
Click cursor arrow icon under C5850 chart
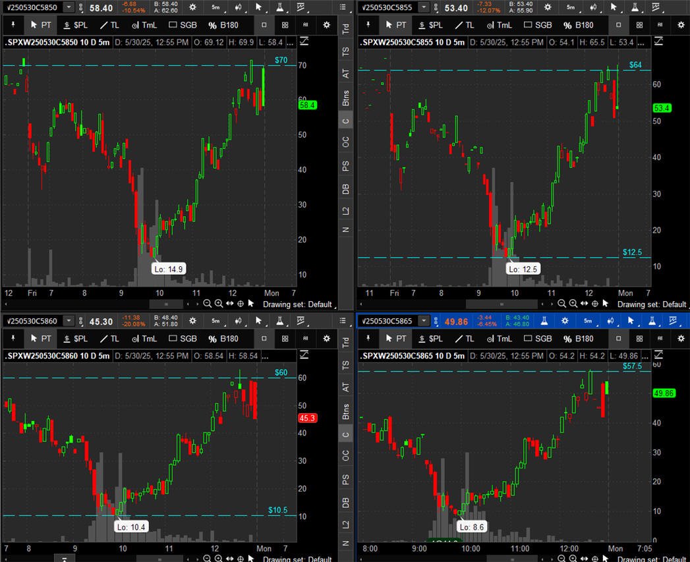pos(251,303)
